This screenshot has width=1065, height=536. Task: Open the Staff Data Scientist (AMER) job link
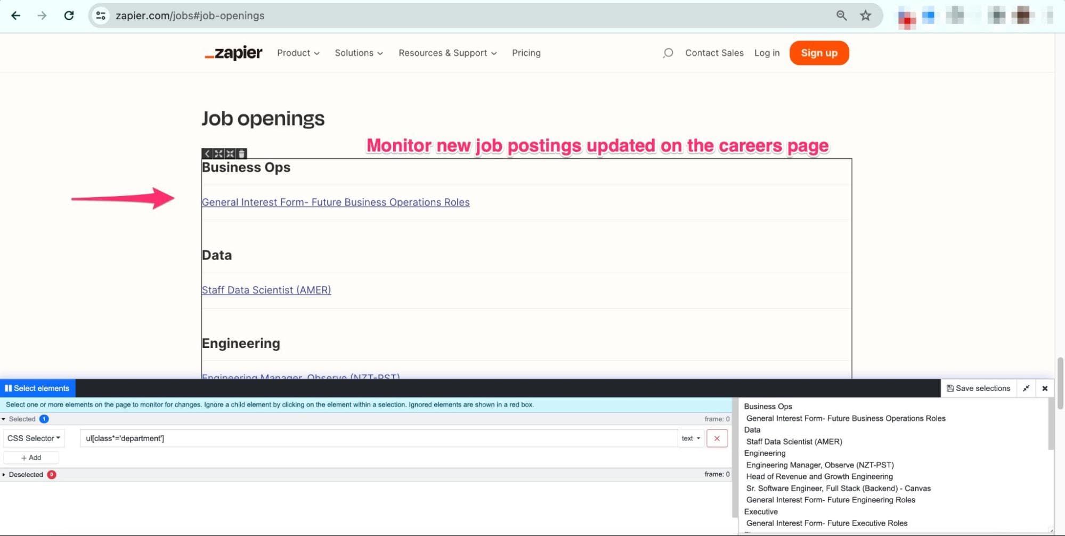(x=266, y=290)
